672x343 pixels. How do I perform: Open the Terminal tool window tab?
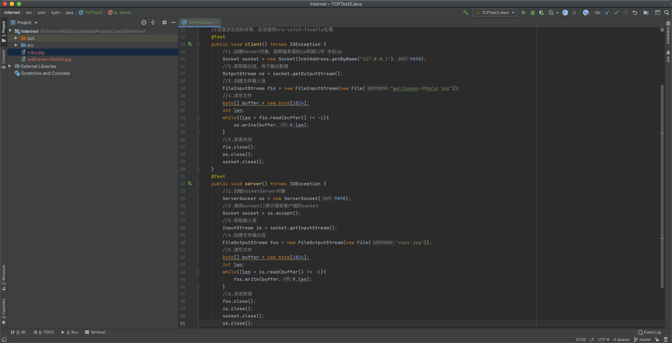click(x=95, y=332)
